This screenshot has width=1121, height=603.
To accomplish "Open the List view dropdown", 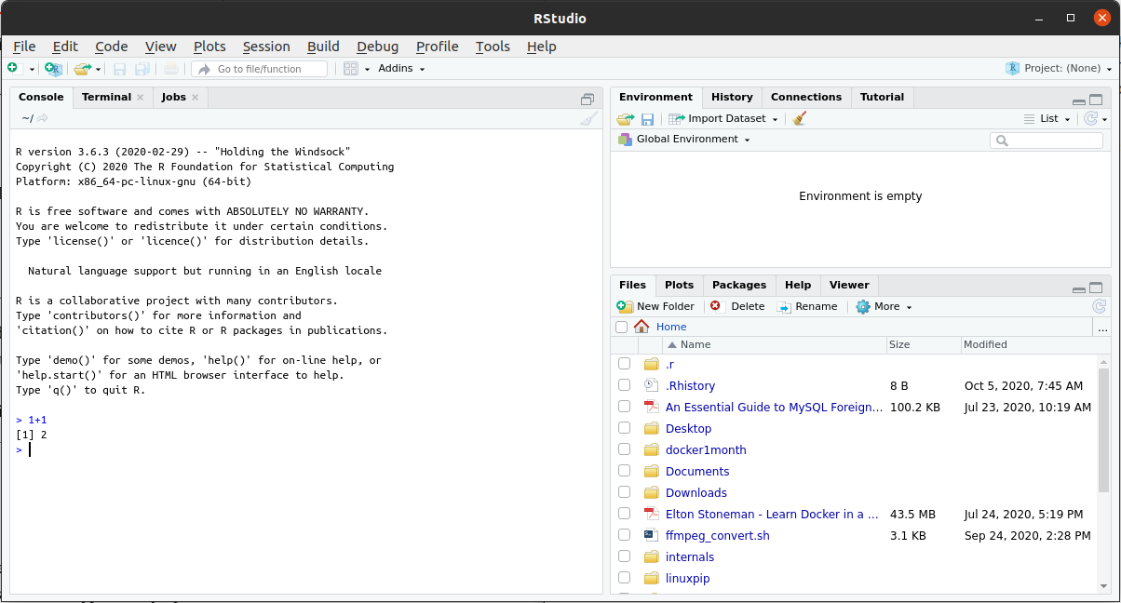I will coord(1047,119).
